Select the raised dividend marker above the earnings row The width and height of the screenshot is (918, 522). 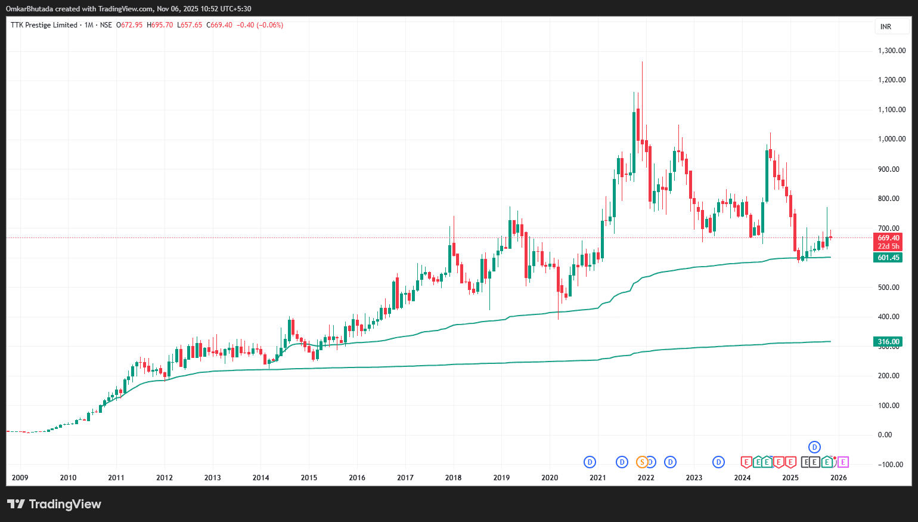(814, 447)
